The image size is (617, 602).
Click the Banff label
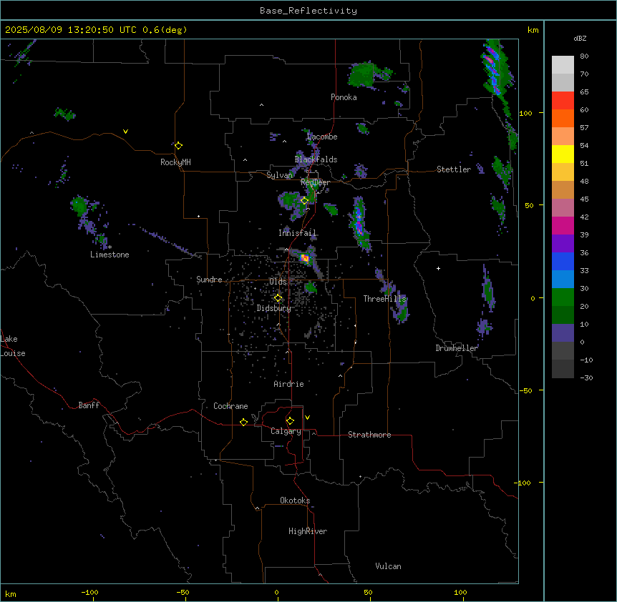(89, 405)
